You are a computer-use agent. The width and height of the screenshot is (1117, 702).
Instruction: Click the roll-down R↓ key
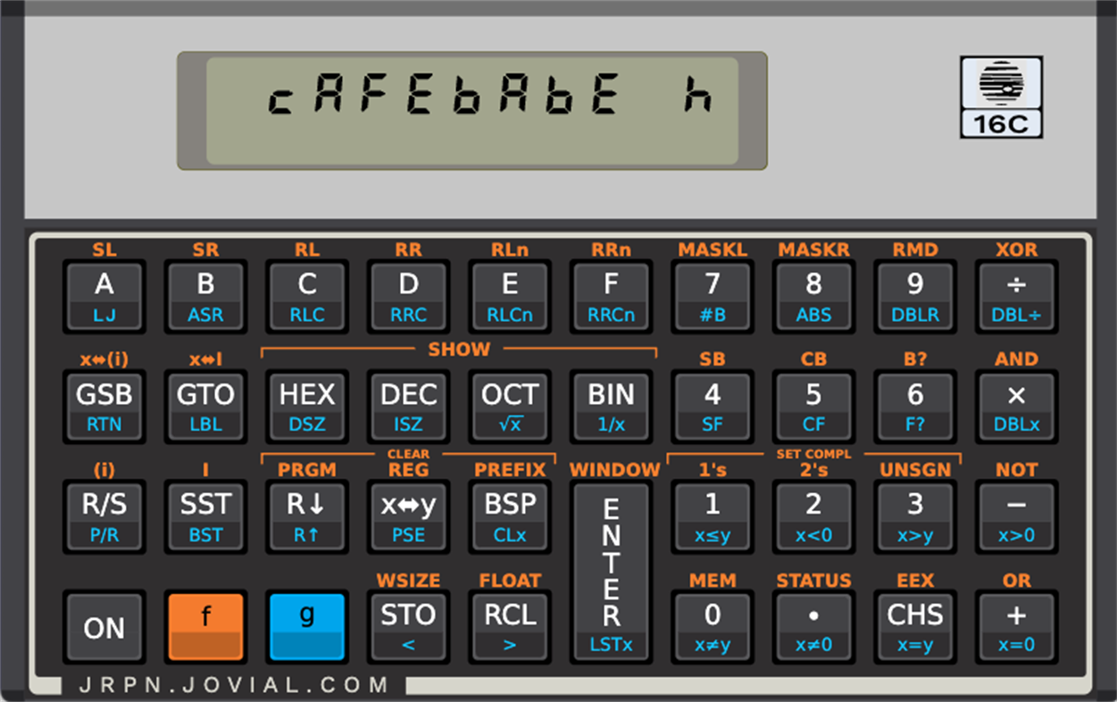pos(307,516)
